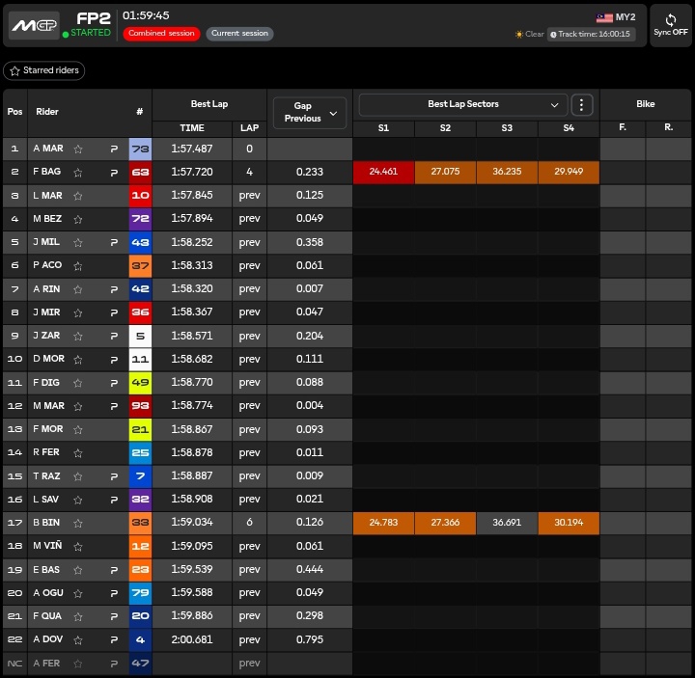
Task: Switch to Current session view
Action: pyautogui.click(x=239, y=34)
